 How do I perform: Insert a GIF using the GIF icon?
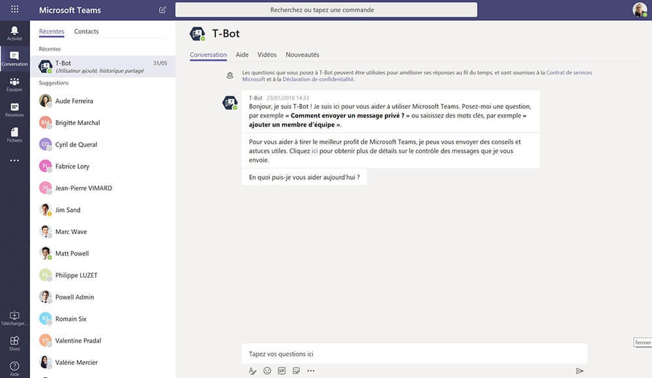(282, 370)
